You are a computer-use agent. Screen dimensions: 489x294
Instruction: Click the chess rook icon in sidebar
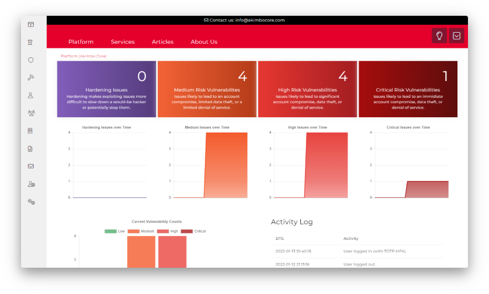(30, 43)
